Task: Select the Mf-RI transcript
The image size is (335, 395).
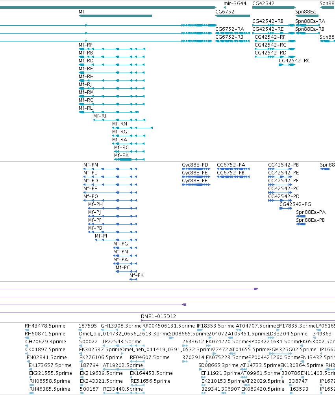Action: (119, 120)
